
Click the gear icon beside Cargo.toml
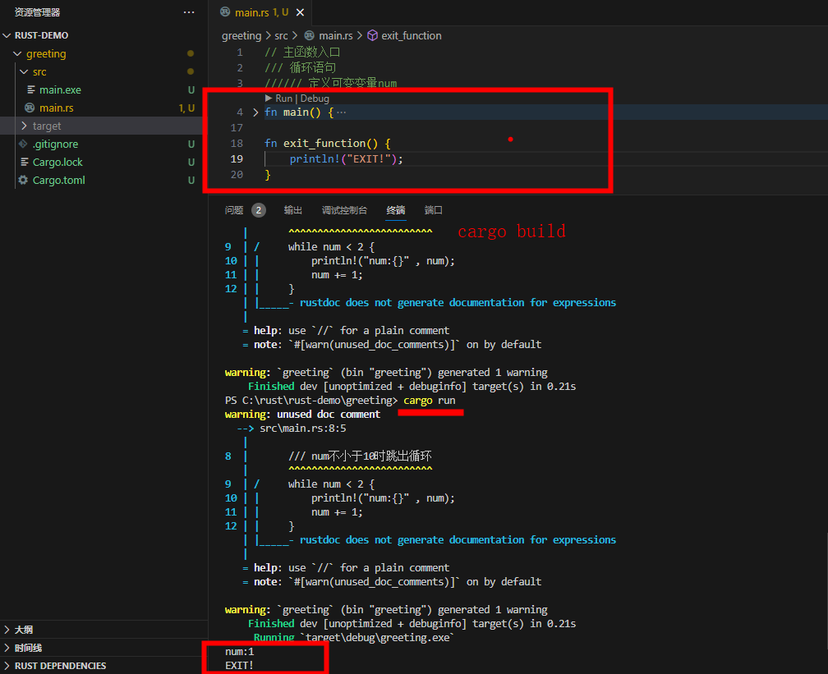click(23, 180)
